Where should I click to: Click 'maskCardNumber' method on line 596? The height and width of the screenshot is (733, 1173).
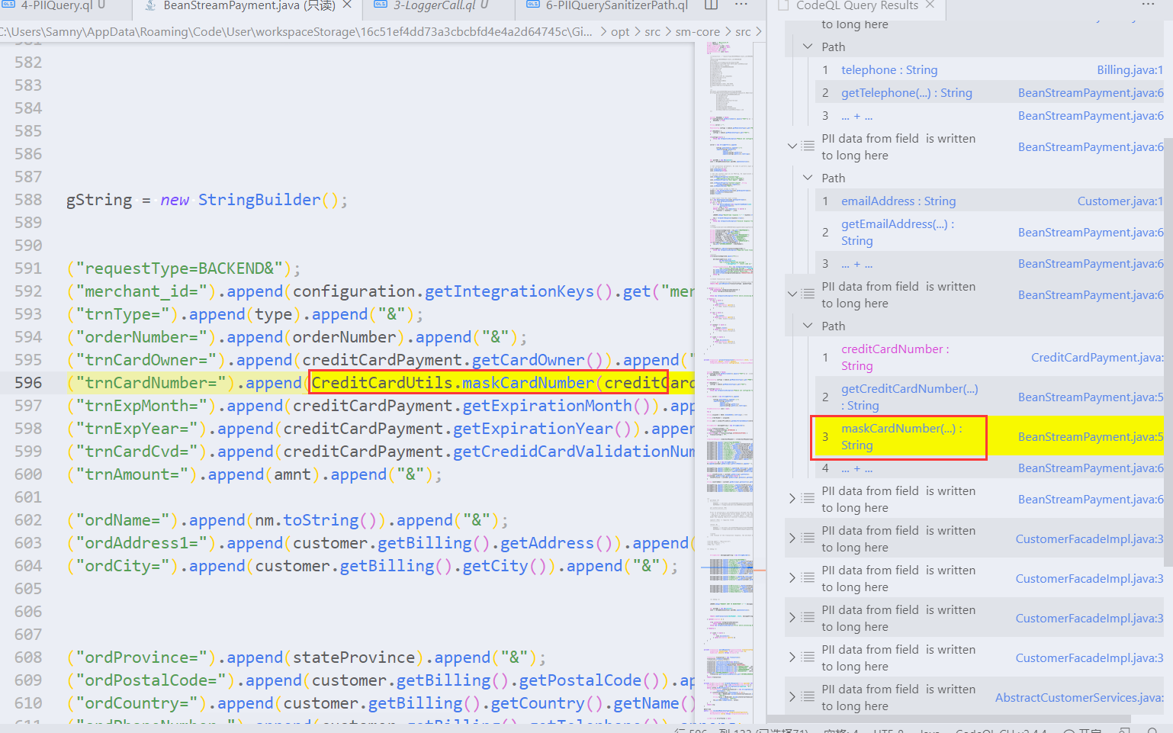pos(528,382)
